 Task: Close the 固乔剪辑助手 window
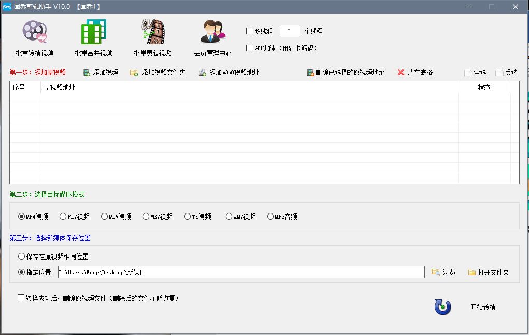(x=515, y=7)
